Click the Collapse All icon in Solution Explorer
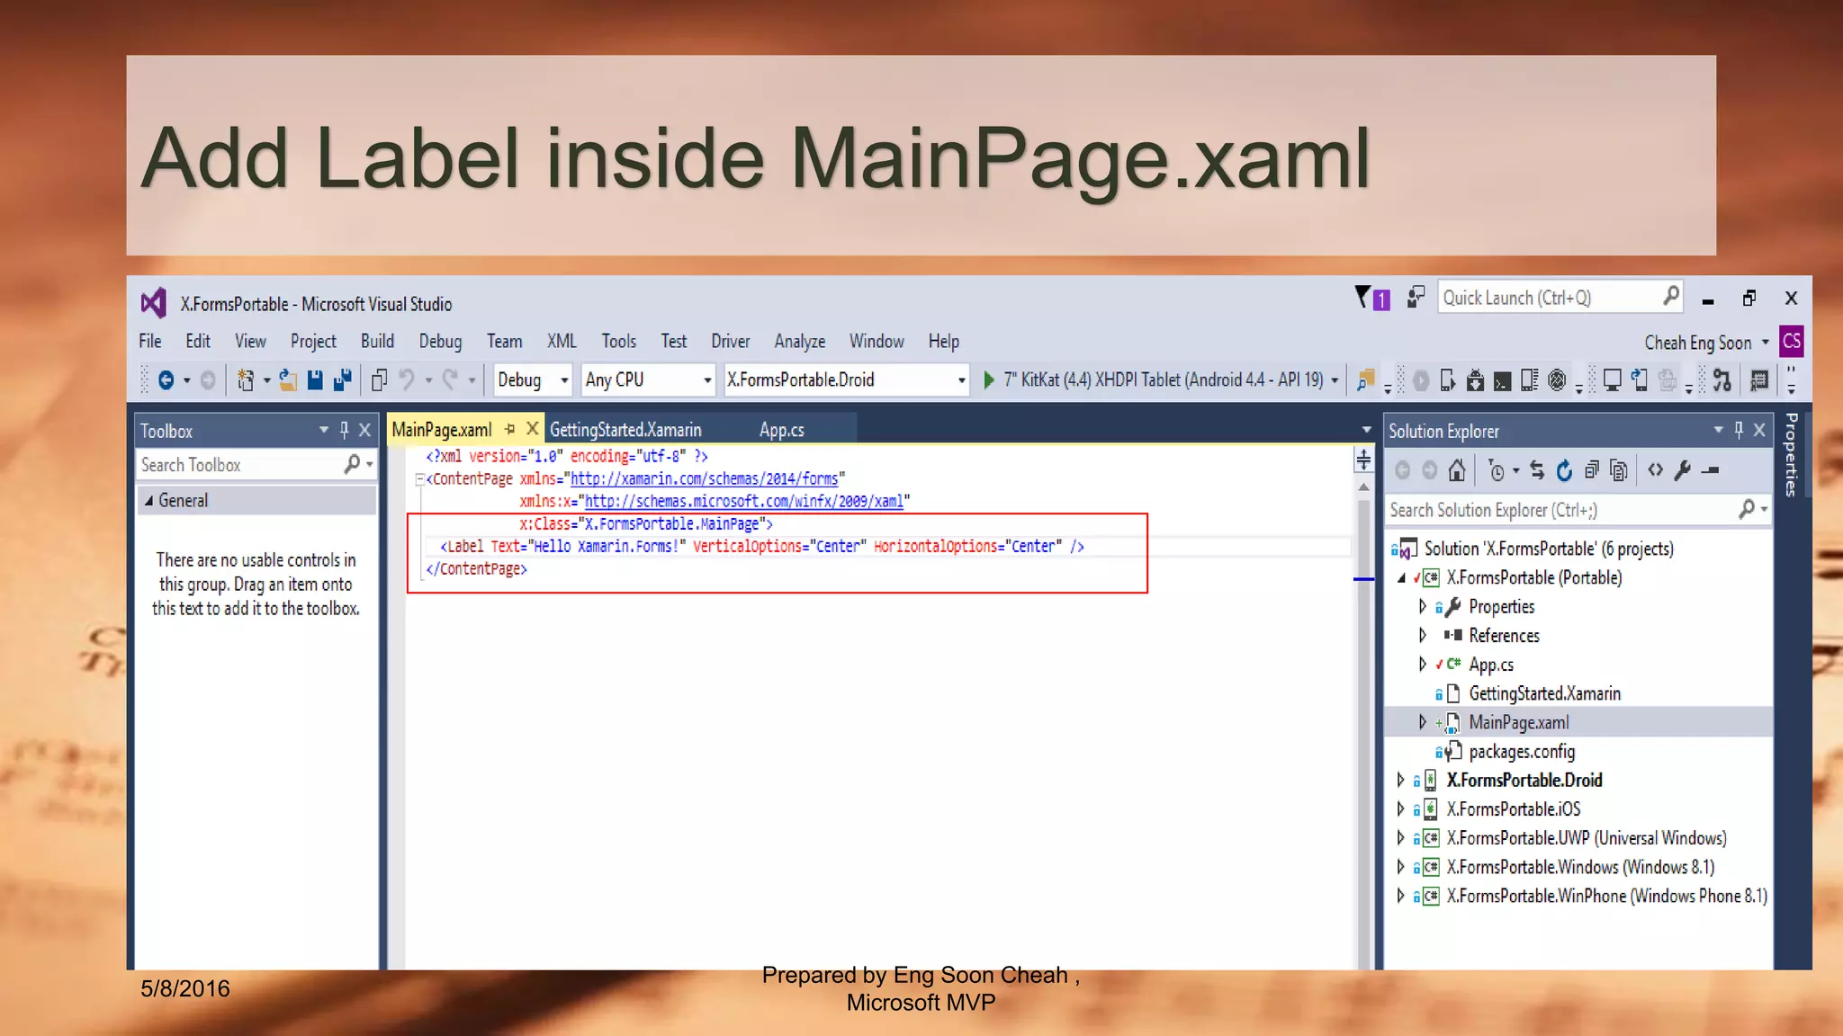 [x=1591, y=470]
